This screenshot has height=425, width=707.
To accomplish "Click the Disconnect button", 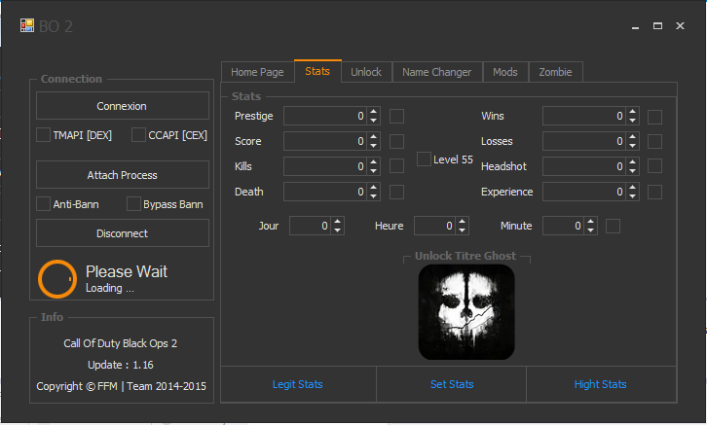I will (x=122, y=233).
